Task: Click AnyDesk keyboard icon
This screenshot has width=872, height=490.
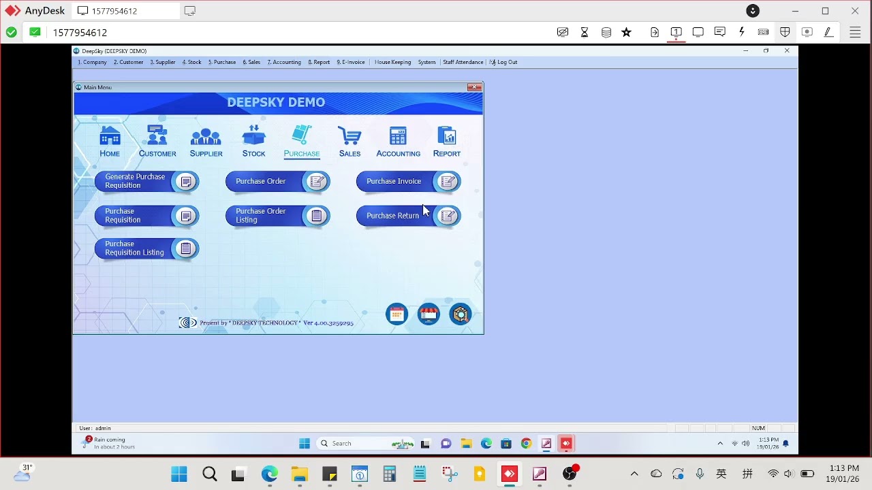Action: tap(764, 32)
